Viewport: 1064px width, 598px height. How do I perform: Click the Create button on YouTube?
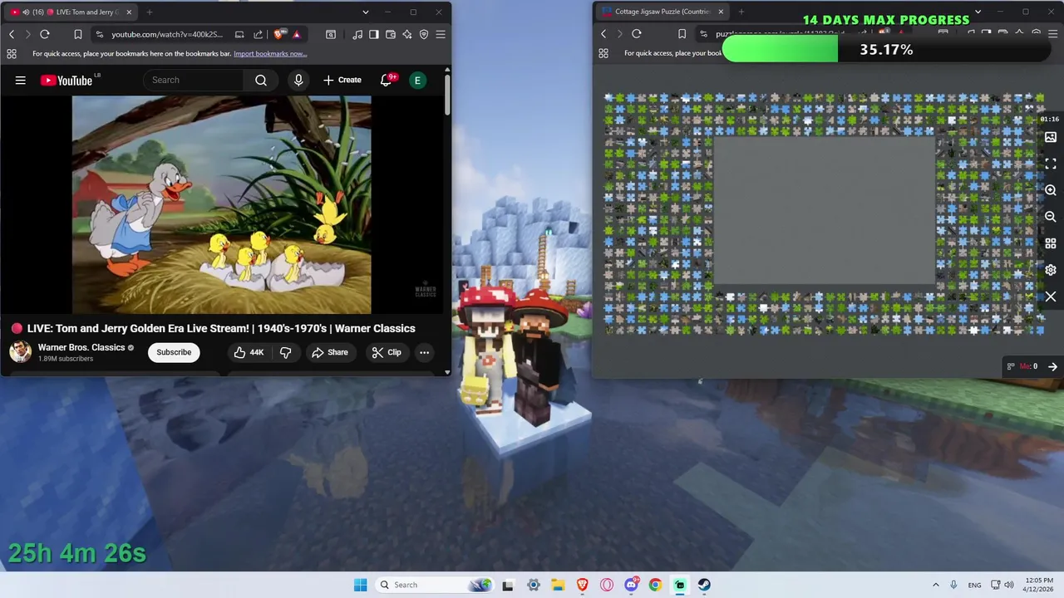[x=342, y=80]
